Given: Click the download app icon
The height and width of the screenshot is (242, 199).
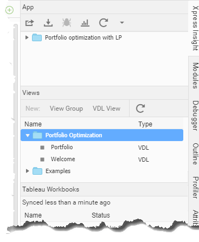Looking at the screenshot, I should [48, 23].
